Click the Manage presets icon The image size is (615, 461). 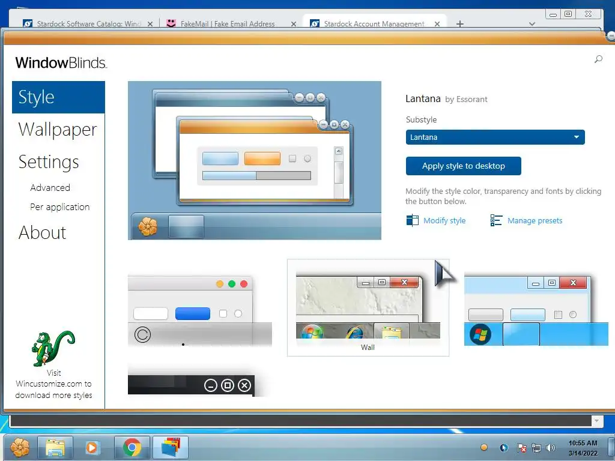pos(496,220)
